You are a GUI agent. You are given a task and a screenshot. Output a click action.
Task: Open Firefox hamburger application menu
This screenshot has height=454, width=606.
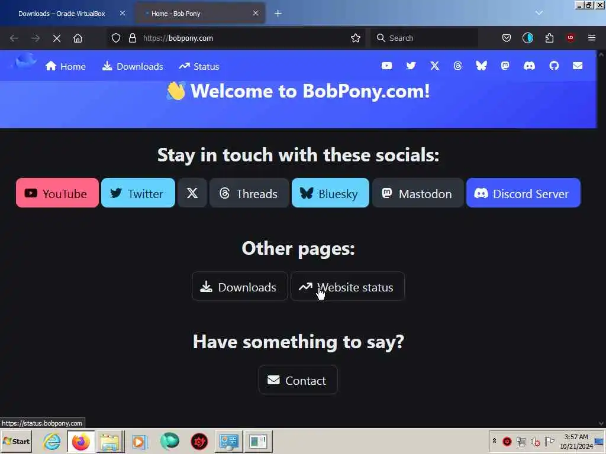tap(592, 38)
